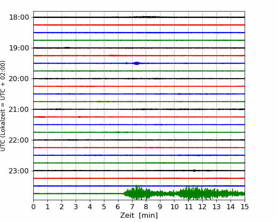The width and height of the screenshot is (278, 222).
Task: Click the x-axis tick label 3
Action: tap(76, 207)
